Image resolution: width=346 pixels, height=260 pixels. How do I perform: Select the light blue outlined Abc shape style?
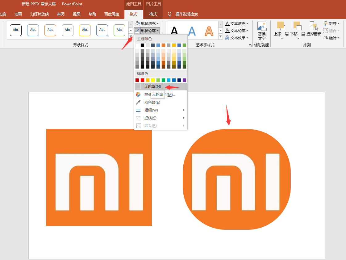(x=33, y=30)
